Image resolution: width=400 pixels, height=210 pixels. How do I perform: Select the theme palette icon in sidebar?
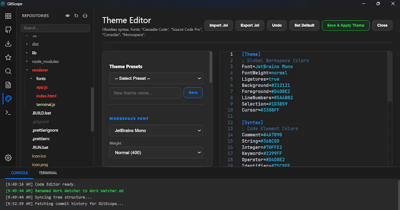coord(8,98)
